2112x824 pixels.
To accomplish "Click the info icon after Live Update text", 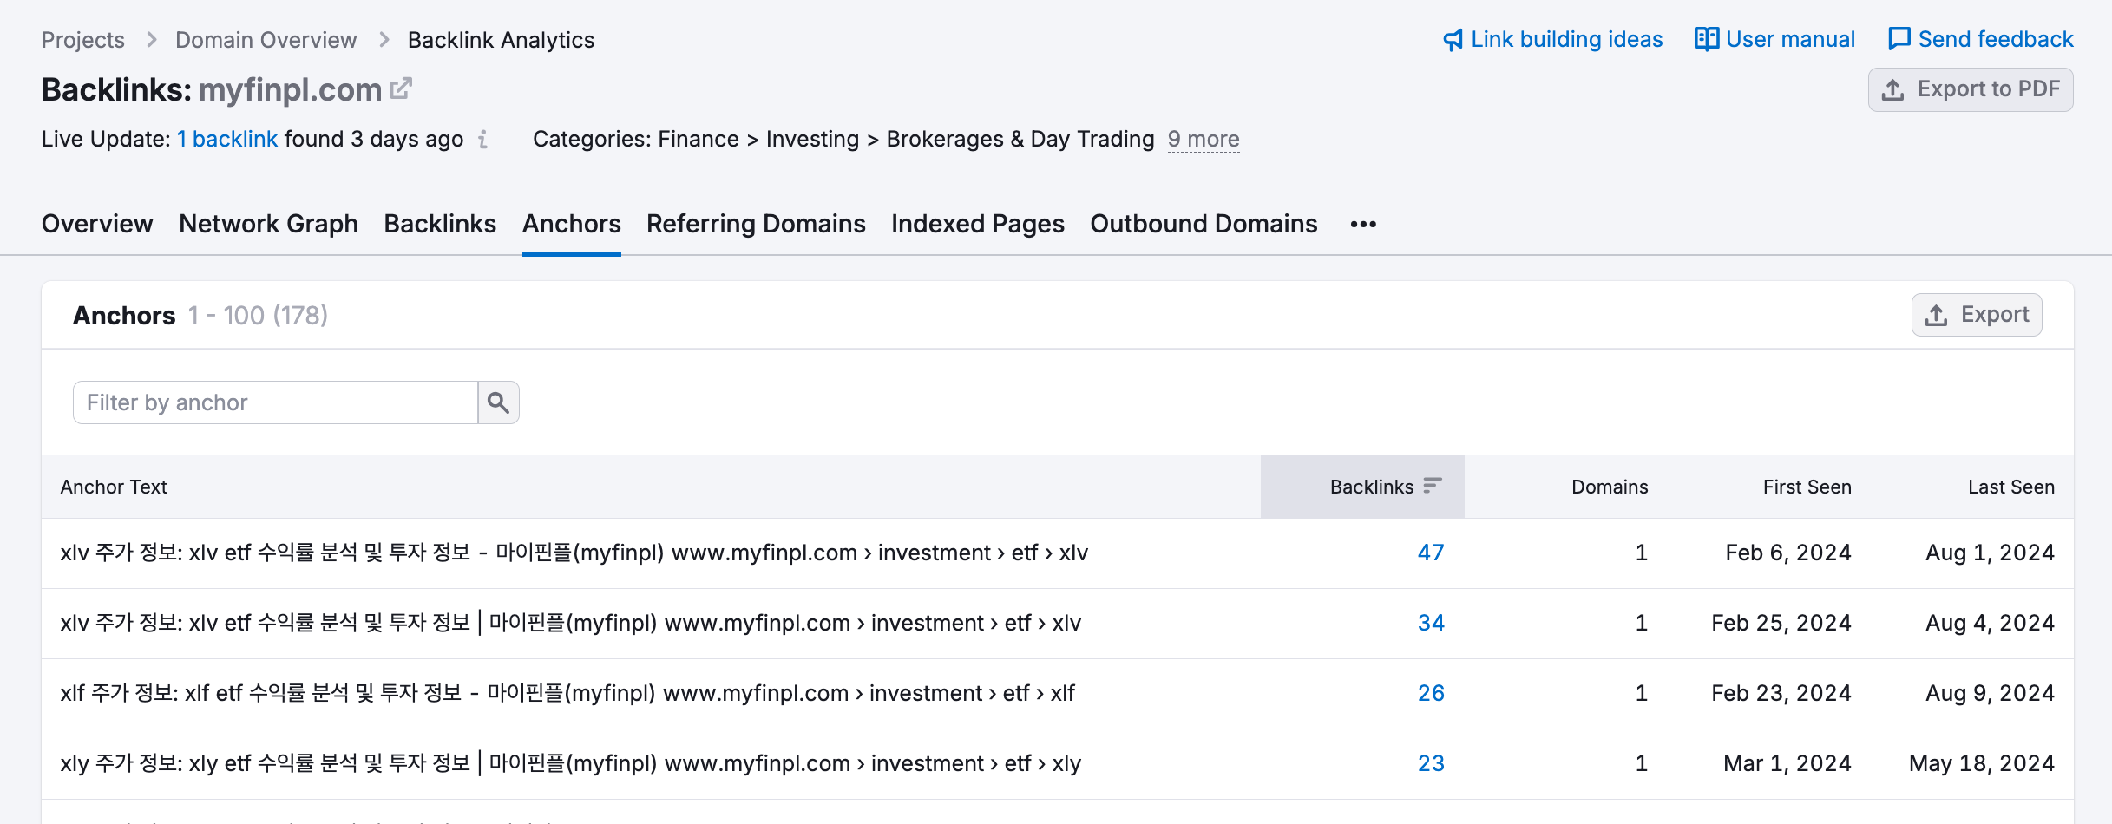I will (x=483, y=140).
